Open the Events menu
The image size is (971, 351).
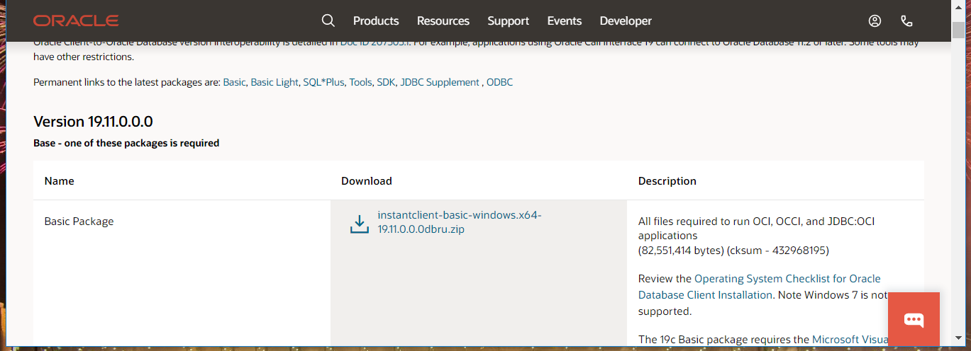[565, 21]
